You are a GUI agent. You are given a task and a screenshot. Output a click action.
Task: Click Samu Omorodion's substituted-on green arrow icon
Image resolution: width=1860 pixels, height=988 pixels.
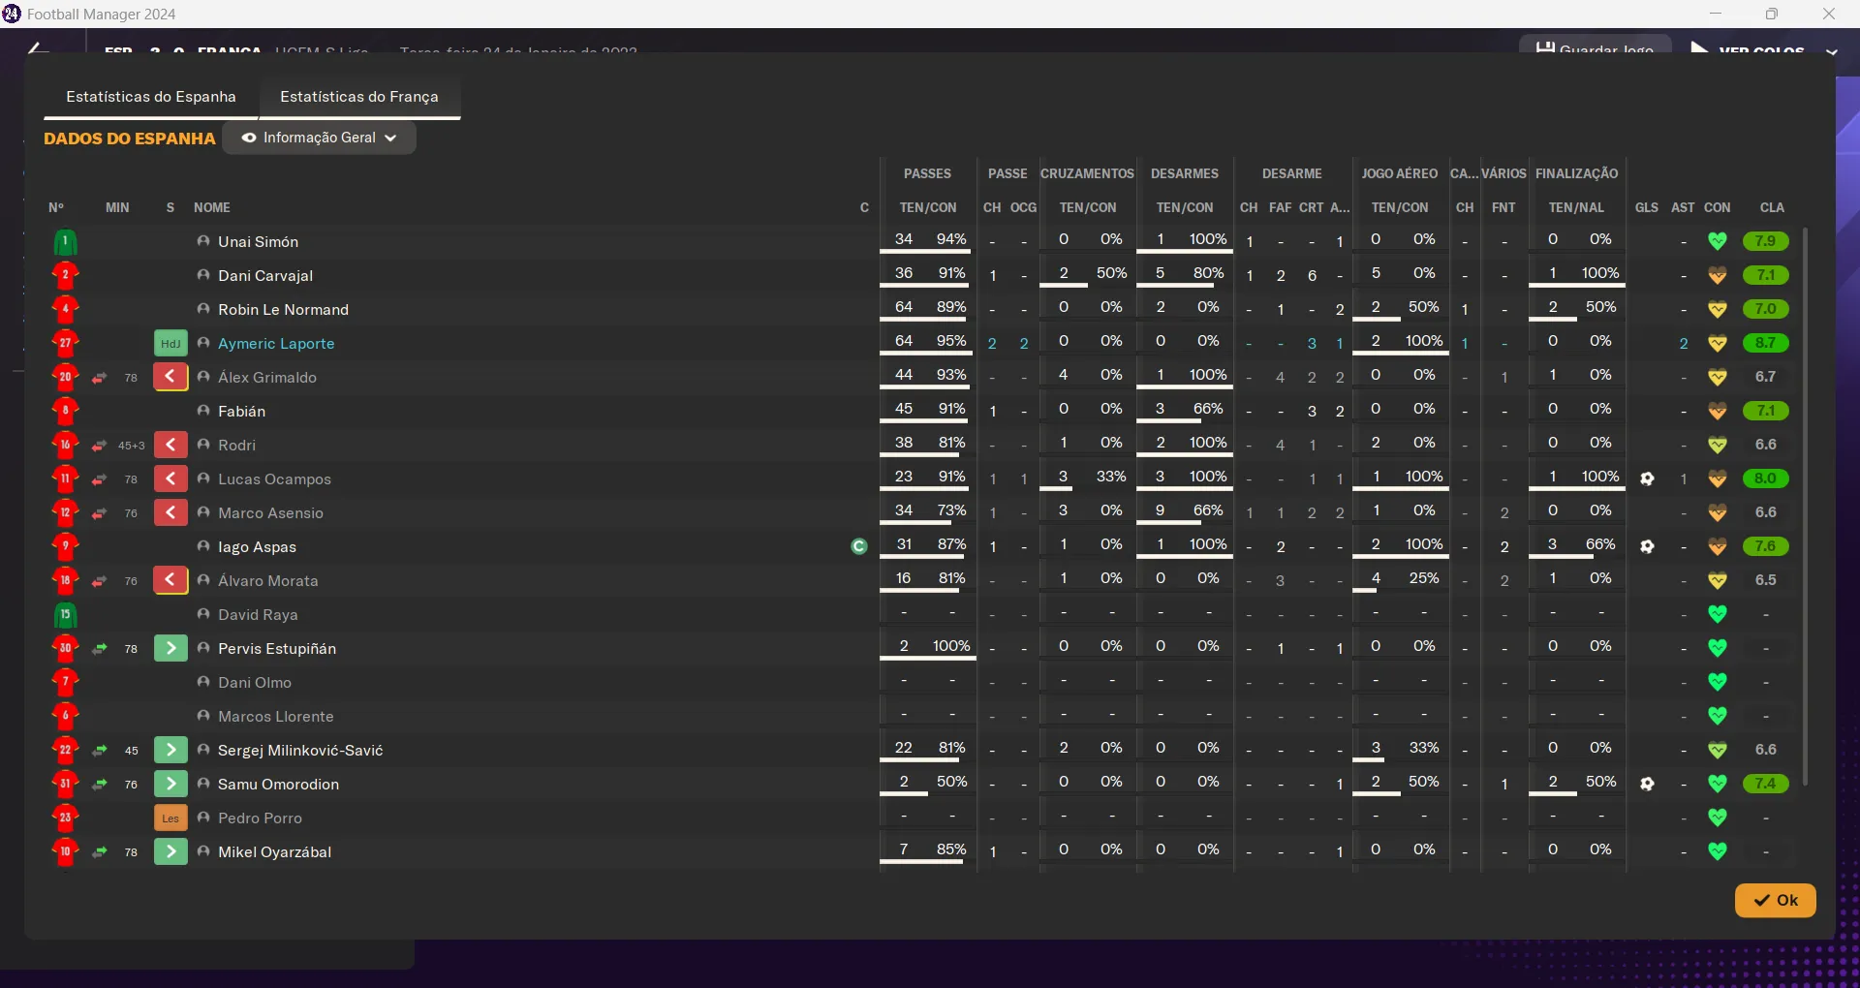[x=170, y=784]
